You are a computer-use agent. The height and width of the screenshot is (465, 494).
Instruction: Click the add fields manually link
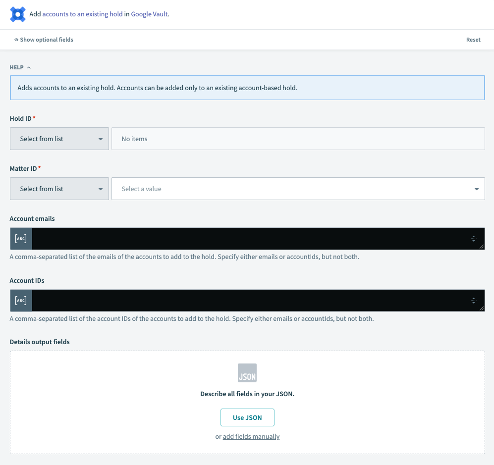coord(251,436)
